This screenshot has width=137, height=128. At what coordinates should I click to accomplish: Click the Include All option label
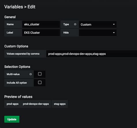click(17, 83)
